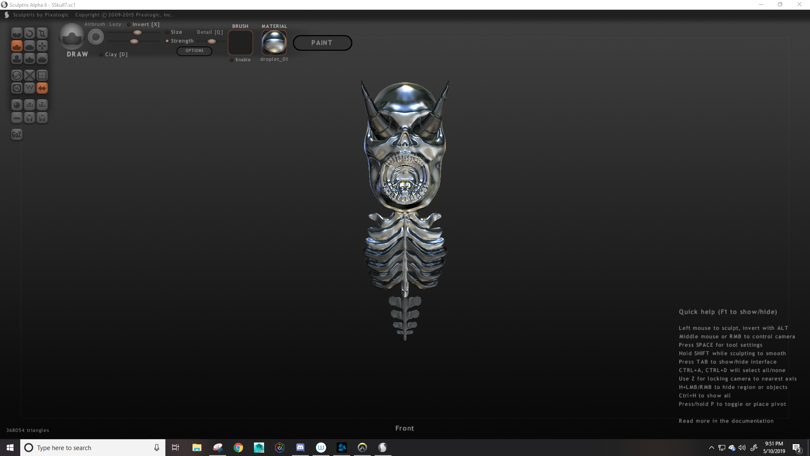Import an OBJ file
The width and height of the screenshot is (810, 456).
click(30, 105)
